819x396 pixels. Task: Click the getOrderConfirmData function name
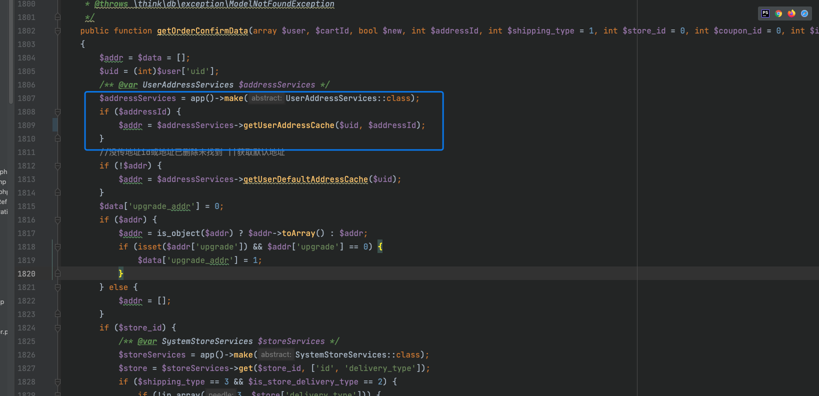tap(202, 31)
